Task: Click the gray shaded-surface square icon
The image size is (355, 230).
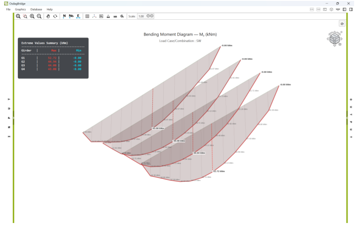Action: [x=87, y=16]
